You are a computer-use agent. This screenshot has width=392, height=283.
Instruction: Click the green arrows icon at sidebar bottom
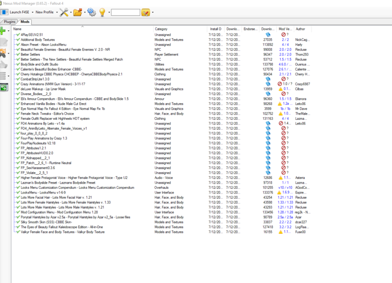pyautogui.click(x=4, y=87)
